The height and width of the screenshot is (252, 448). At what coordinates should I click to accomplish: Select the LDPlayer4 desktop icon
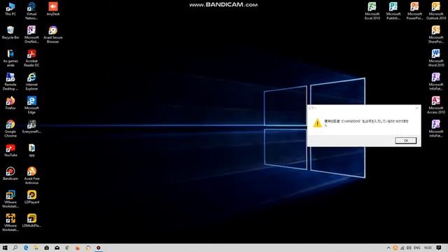click(x=31, y=197)
